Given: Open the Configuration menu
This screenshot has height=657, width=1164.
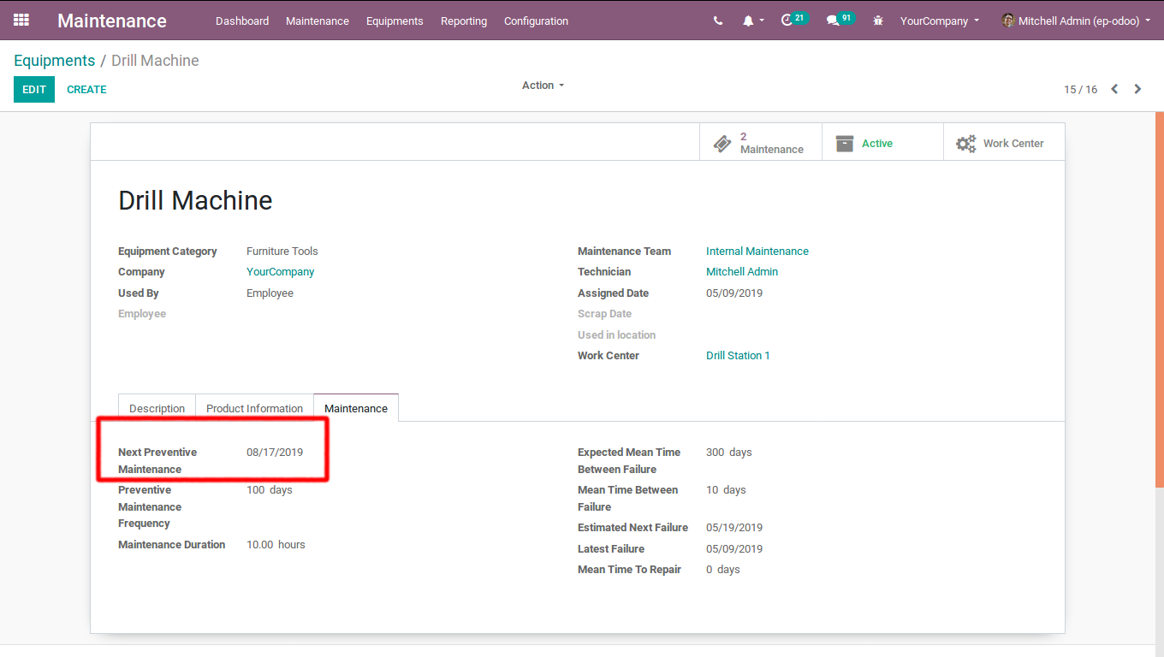Looking at the screenshot, I should [536, 21].
